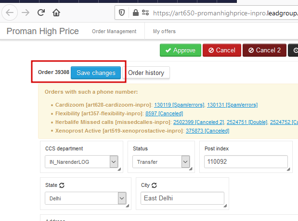
Task: Go to My offers menu
Action: point(164,32)
